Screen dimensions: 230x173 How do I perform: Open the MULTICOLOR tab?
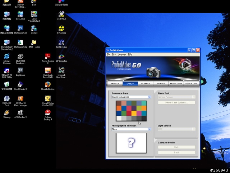click(176, 84)
